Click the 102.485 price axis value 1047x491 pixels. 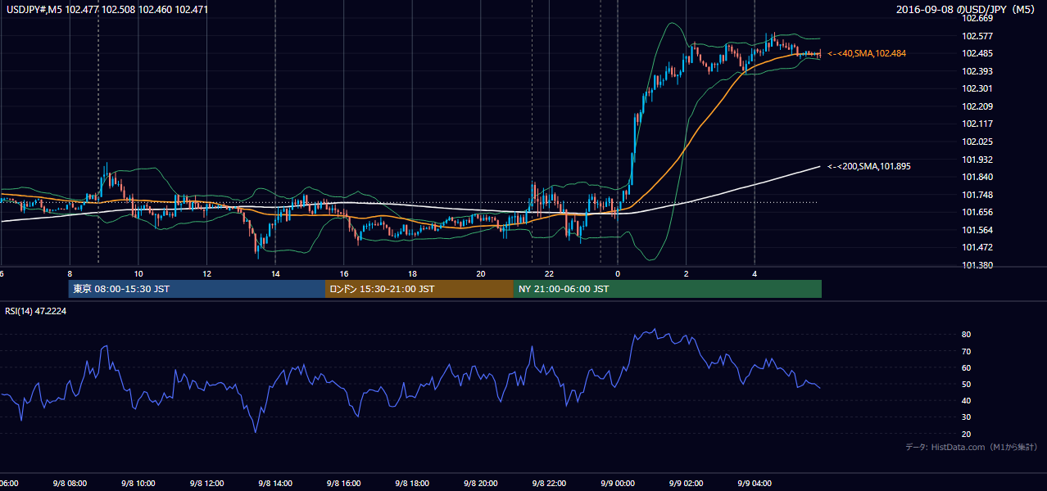977,54
